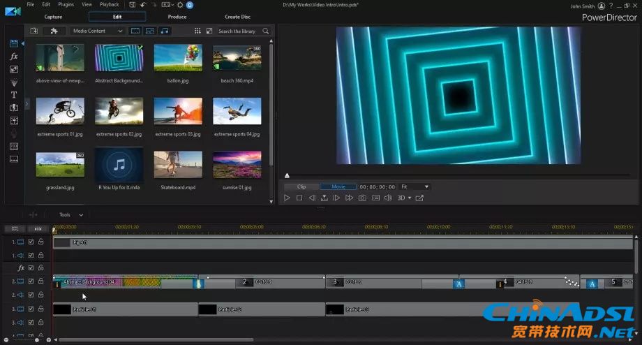Disable video track 1 checkbox
Image resolution: width=642 pixels, height=345 pixels.
tap(31, 242)
